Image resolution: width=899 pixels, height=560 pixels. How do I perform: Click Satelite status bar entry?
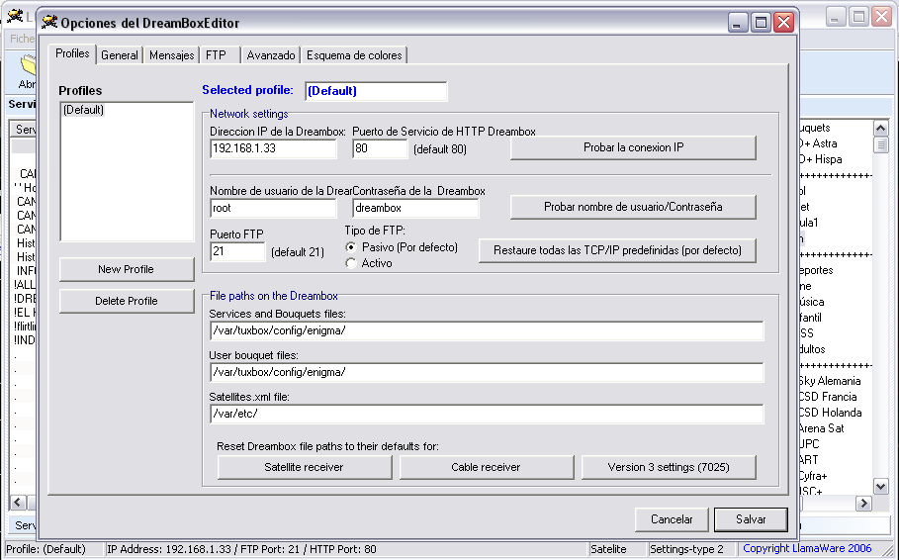(x=608, y=549)
